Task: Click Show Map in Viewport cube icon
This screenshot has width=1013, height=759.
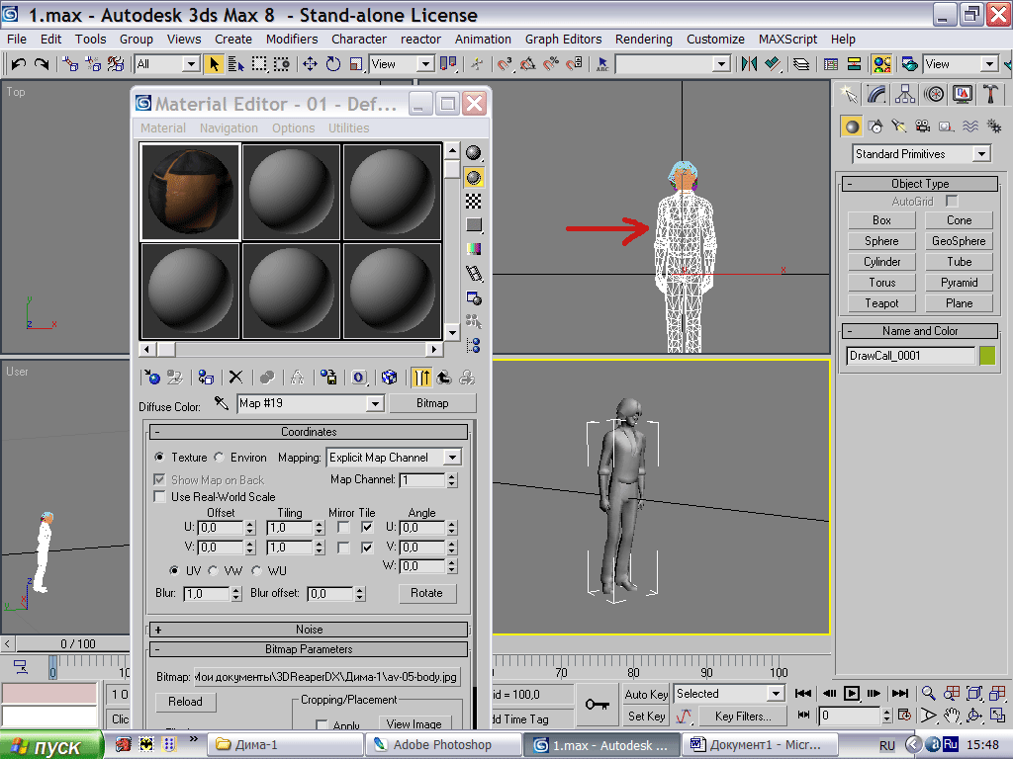Action: click(x=389, y=378)
